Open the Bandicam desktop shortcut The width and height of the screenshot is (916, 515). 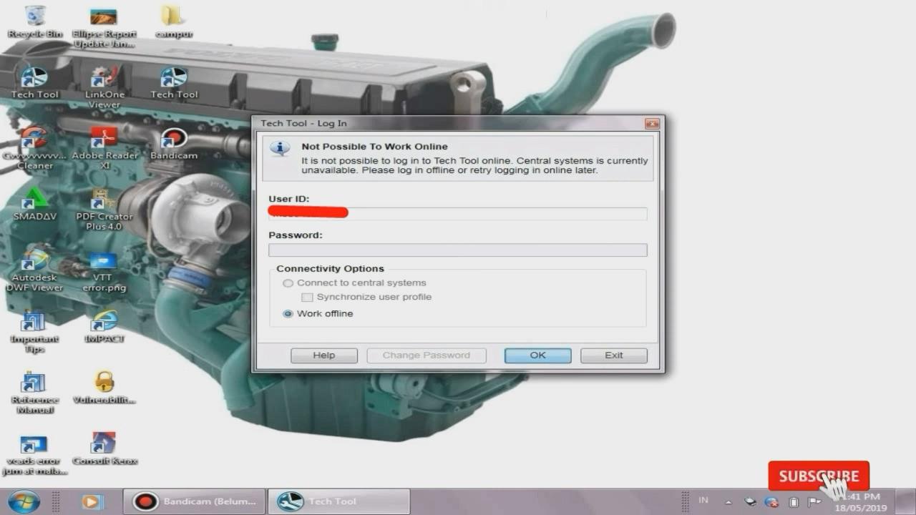174,142
